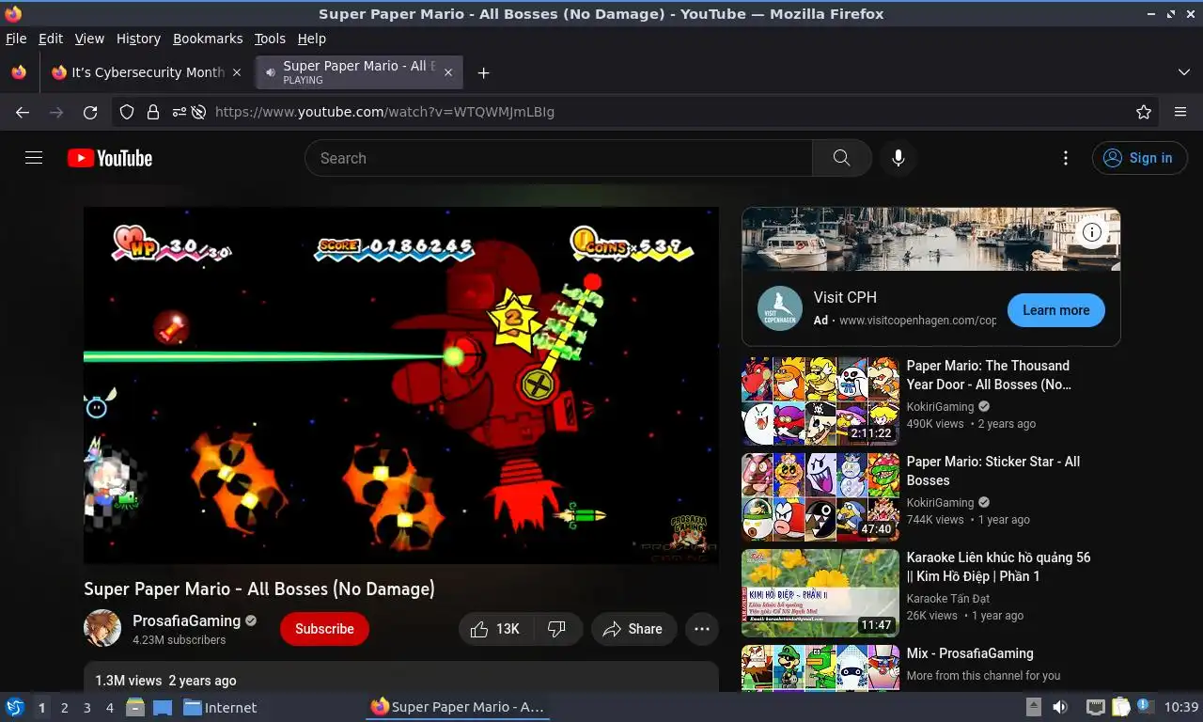Bookmark this page with the star
The width and height of the screenshot is (1203, 722).
[1144, 112]
